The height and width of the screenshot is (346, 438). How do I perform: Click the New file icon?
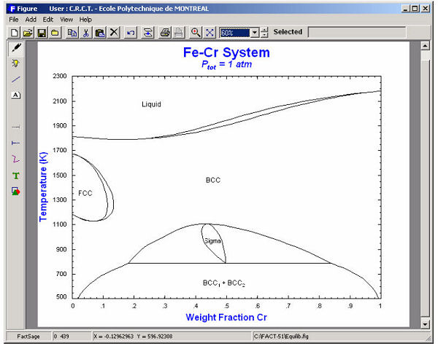[15, 33]
